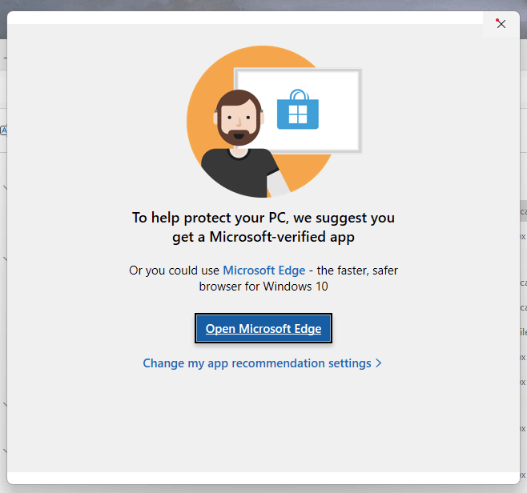This screenshot has width=527, height=493.
Task: Click the 'browser for Windows 10' text line
Action: coord(263,287)
